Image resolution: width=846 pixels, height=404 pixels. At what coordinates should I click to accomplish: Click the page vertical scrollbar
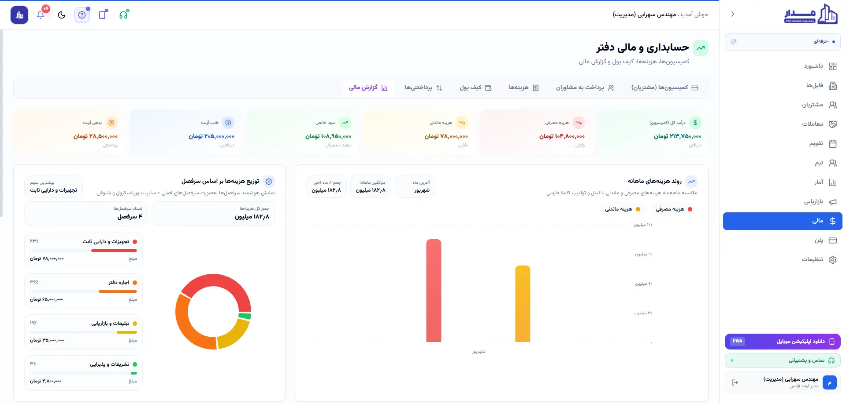1,123
